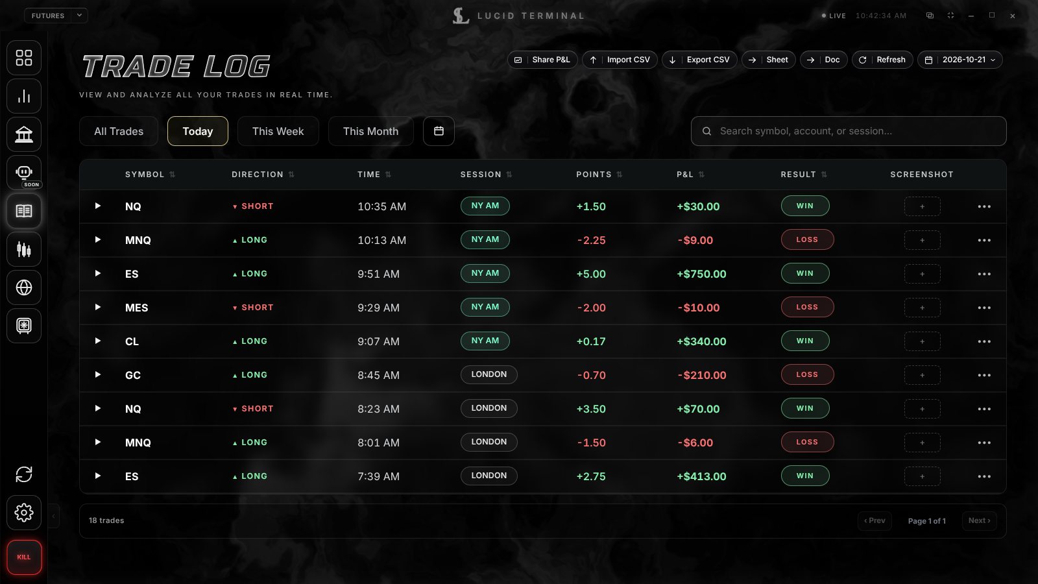Sort table by Result column
This screenshot has width=1038, height=584.
point(804,175)
